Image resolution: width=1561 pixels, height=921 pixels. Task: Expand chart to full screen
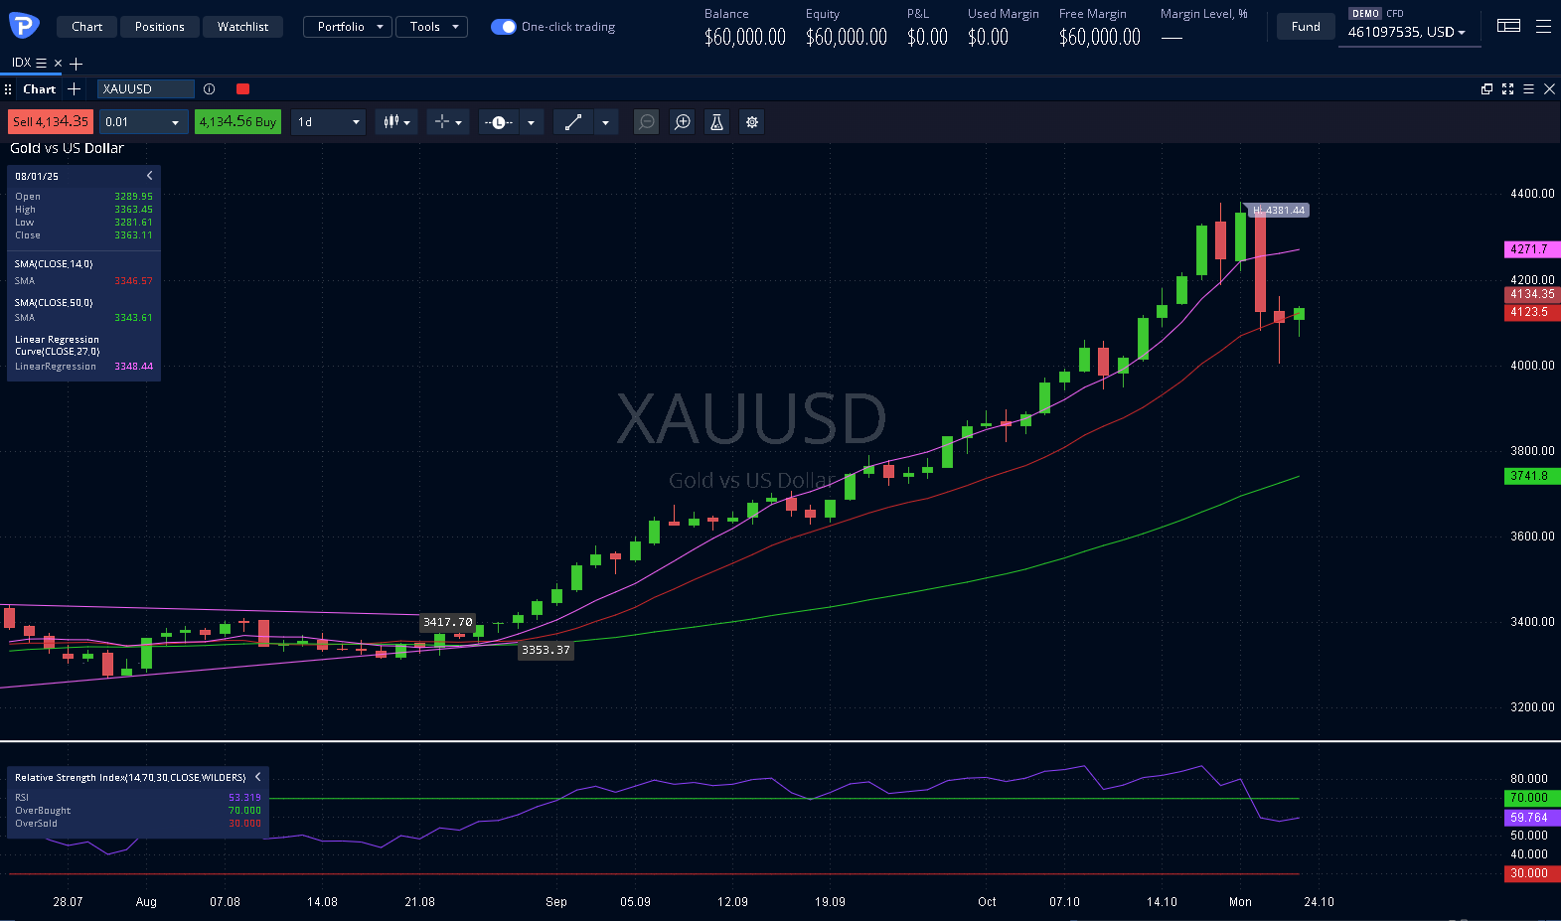tap(1507, 89)
